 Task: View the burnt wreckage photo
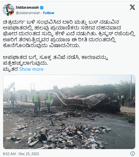[x=69, y=112]
